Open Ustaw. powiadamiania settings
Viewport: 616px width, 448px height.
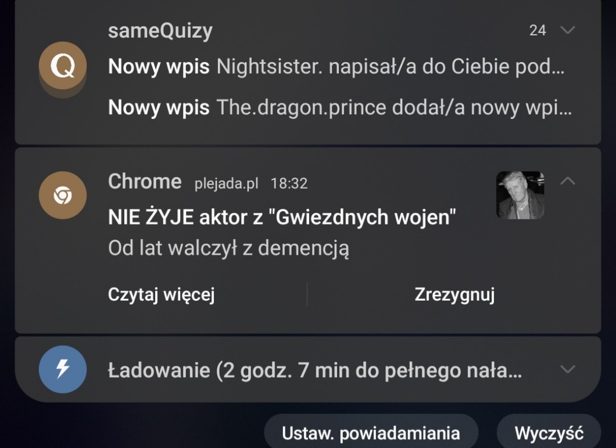click(371, 433)
